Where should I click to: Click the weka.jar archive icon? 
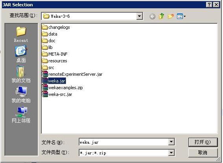[45, 81]
